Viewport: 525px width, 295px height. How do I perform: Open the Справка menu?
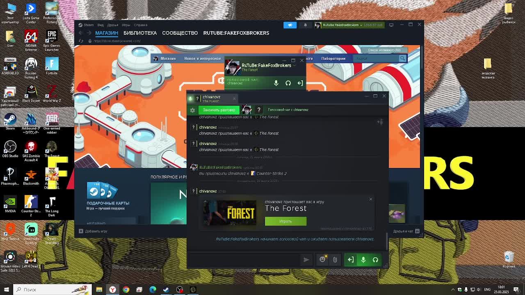tap(141, 25)
